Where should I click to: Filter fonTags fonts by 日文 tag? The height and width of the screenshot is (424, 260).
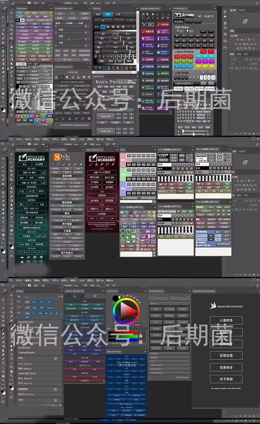click(49, 302)
